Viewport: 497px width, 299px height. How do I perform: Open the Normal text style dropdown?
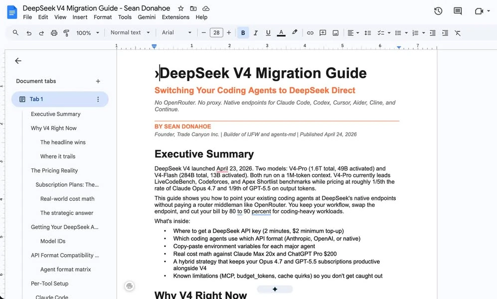point(130,32)
